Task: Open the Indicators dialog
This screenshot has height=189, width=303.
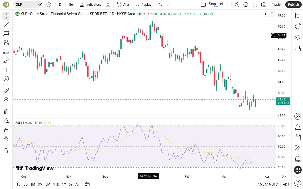Action: tap(91, 5)
